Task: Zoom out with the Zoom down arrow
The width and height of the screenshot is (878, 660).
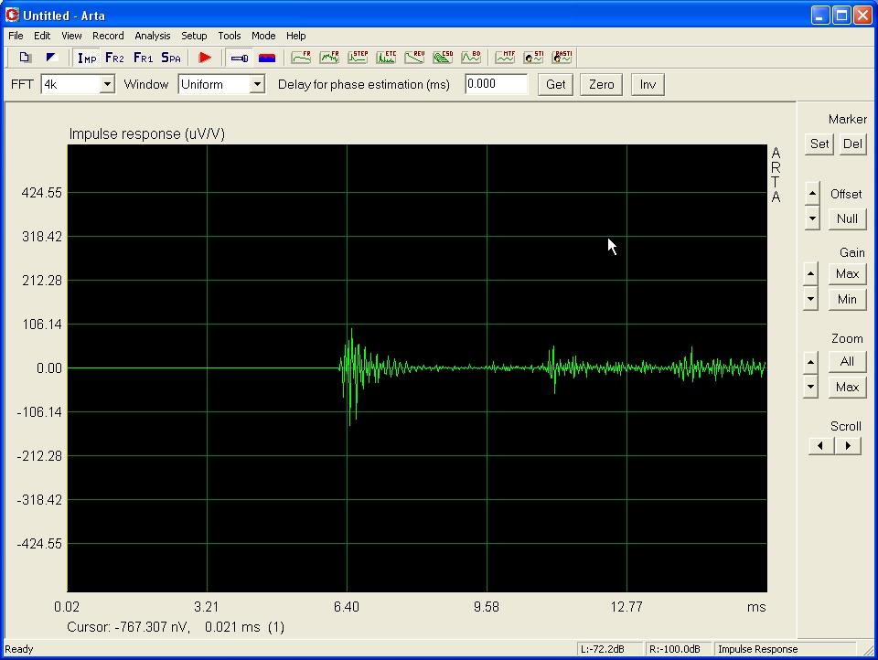Action: click(810, 387)
